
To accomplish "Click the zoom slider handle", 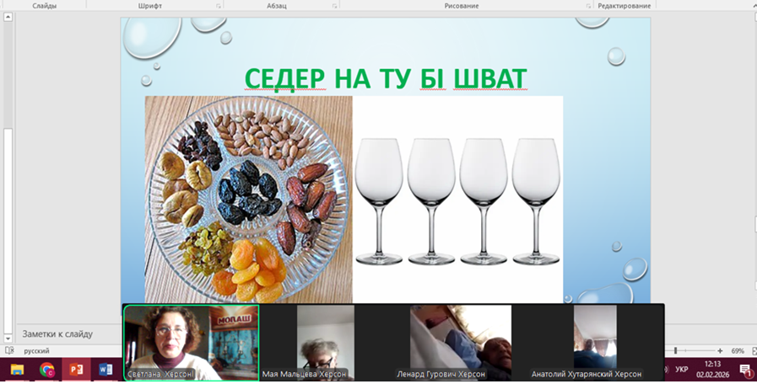I will pyautogui.click(x=675, y=350).
